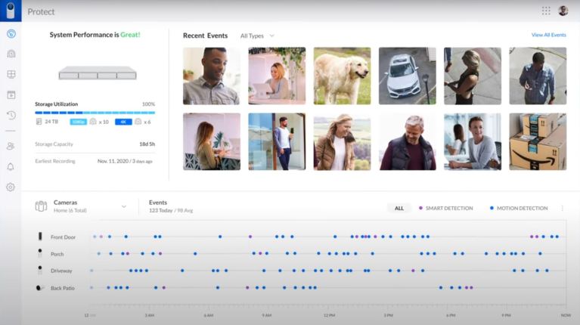The width and height of the screenshot is (580, 325).
Task: Click the NOW timeline label
Action: pyautogui.click(x=566, y=315)
